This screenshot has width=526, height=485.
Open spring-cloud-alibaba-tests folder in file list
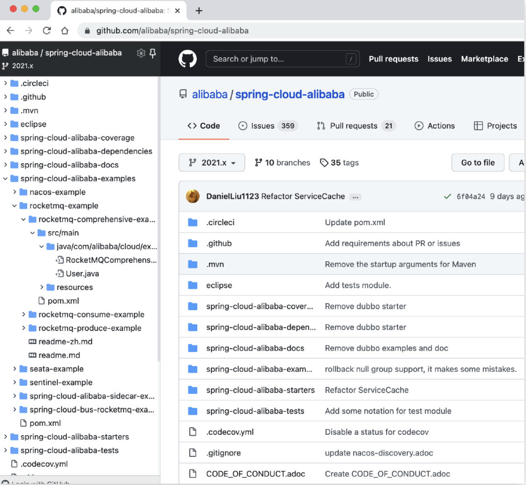point(255,411)
